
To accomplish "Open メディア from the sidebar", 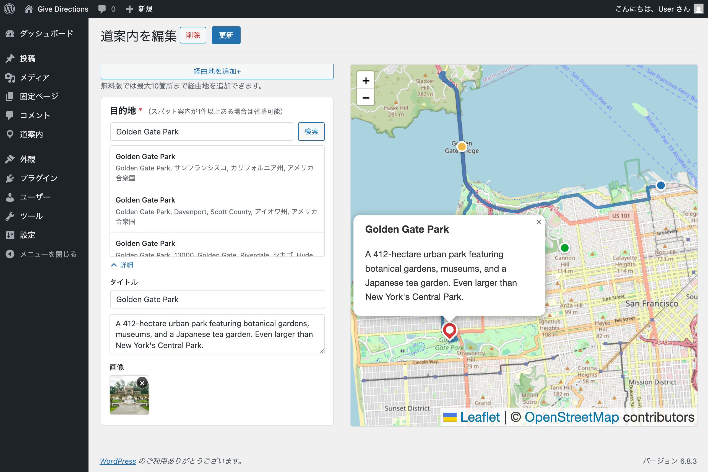I will click(x=34, y=77).
